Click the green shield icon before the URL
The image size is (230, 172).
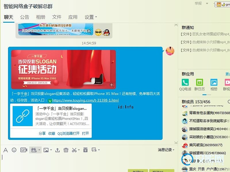pos(50,101)
